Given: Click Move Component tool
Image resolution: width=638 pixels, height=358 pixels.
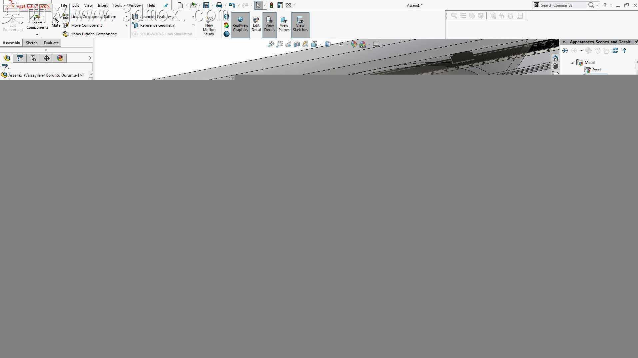Looking at the screenshot, I should point(83,25).
